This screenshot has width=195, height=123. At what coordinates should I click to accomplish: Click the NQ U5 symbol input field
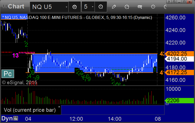(48, 7)
